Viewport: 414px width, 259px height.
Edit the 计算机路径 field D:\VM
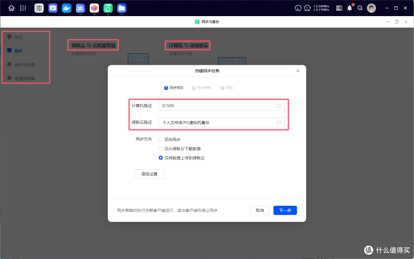click(222, 106)
